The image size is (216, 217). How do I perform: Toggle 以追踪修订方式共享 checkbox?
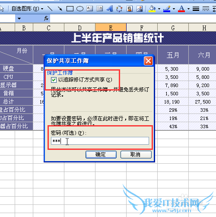click(x=54, y=80)
